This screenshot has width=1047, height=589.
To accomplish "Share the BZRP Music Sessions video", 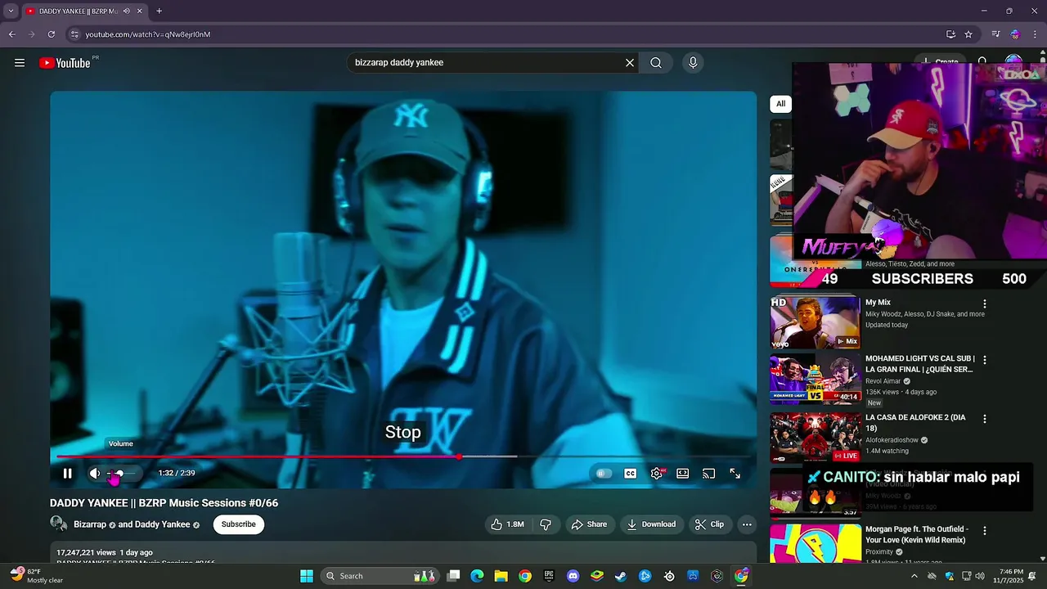I will pyautogui.click(x=589, y=524).
